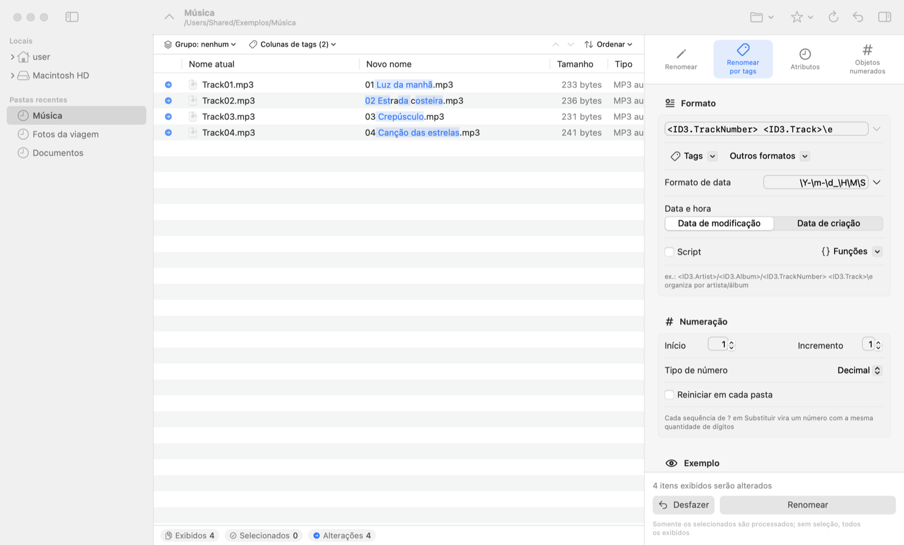The height and width of the screenshot is (545, 904).
Task: Expand the user tree item
Action: coord(12,57)
